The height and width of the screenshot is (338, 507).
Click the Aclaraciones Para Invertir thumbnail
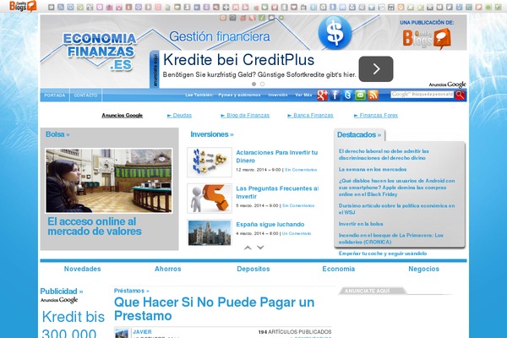pyautogui.click(x=210, y=162)
